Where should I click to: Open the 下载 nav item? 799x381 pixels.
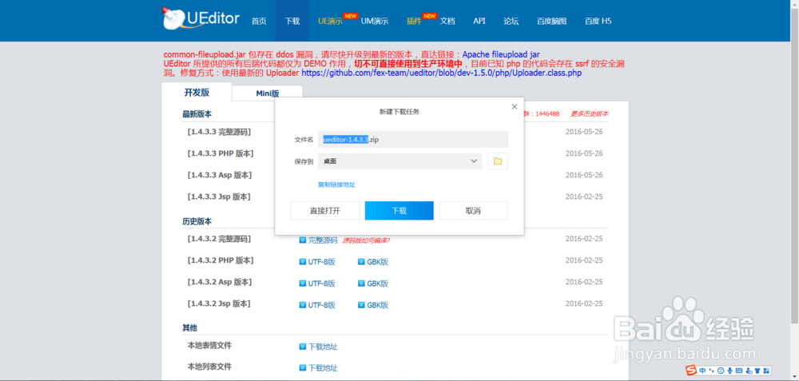pyautogui.click(x=292, y=21)
